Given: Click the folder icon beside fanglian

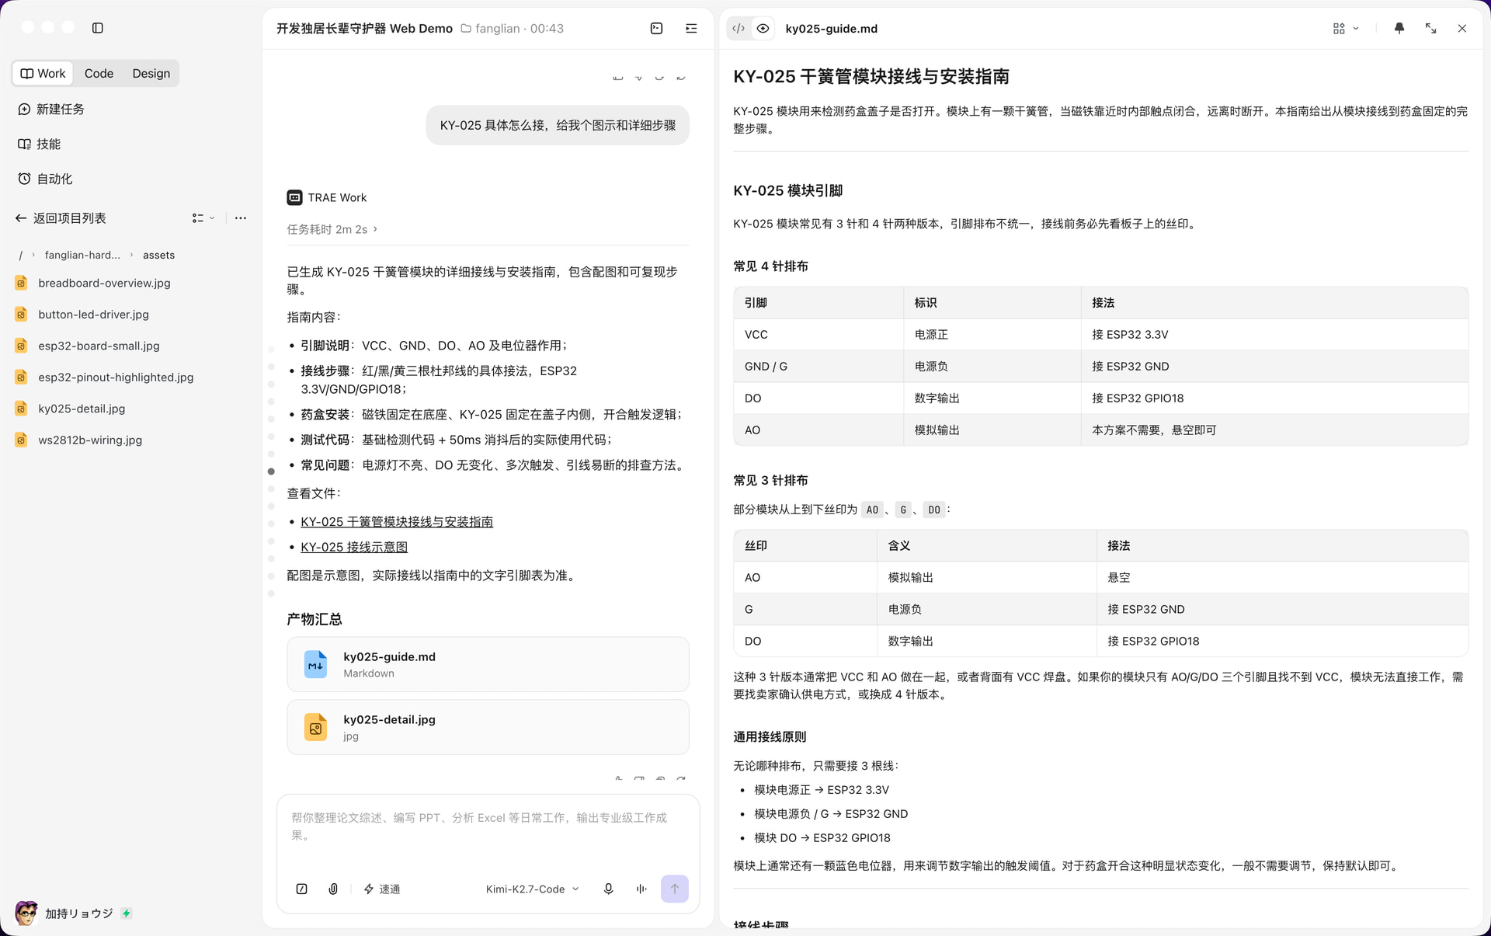Looking at the screenshot, I should coord(466,29).
